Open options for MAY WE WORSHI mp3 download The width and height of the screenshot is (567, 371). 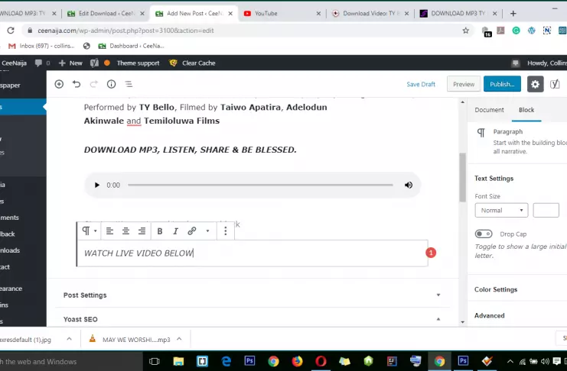(179, 339)
